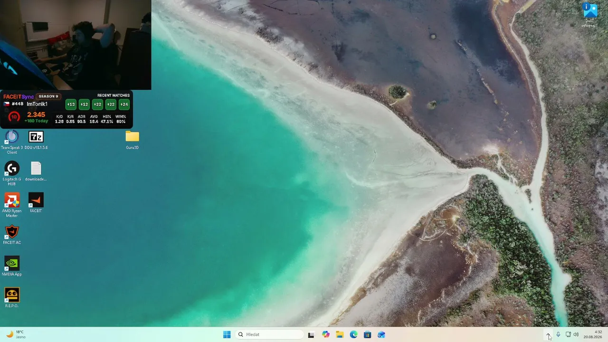Click the WIN% value 80%
The image size is (608, 342).
coord(121,122)
